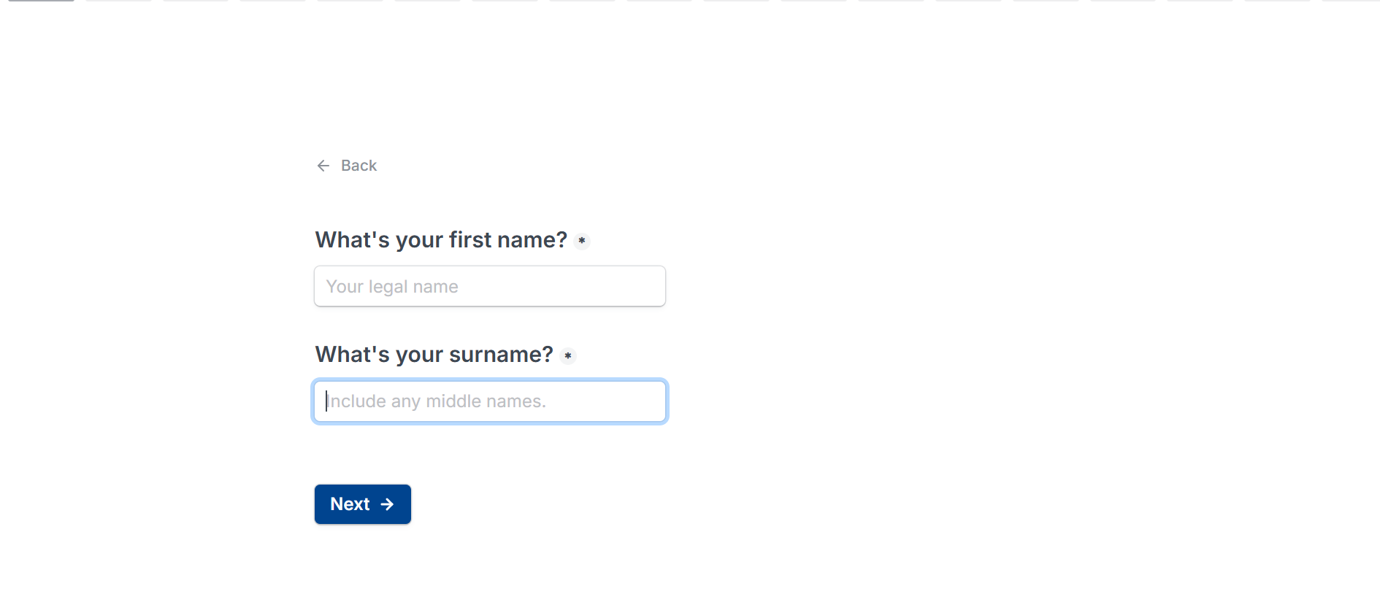Click the left arrow icon beside Back
The height and width of the screenshot is (613, 1380).
pyautogui.click(x=323, y=166)
